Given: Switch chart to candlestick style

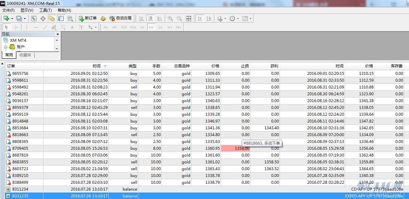Looking at the screenshot, I should (x=150, y=18).
